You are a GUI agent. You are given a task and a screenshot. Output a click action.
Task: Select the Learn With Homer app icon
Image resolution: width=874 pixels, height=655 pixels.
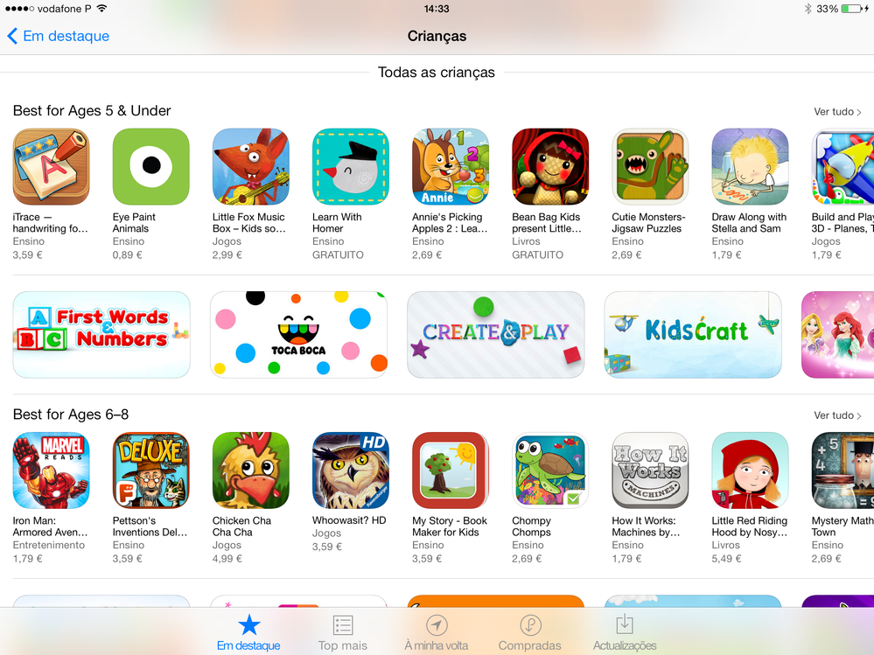pyautogui.click(x=350, y=166)
